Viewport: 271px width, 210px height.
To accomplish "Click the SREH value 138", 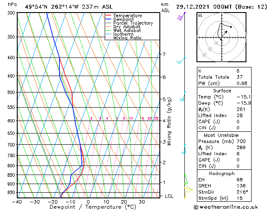I will [241, 186].
